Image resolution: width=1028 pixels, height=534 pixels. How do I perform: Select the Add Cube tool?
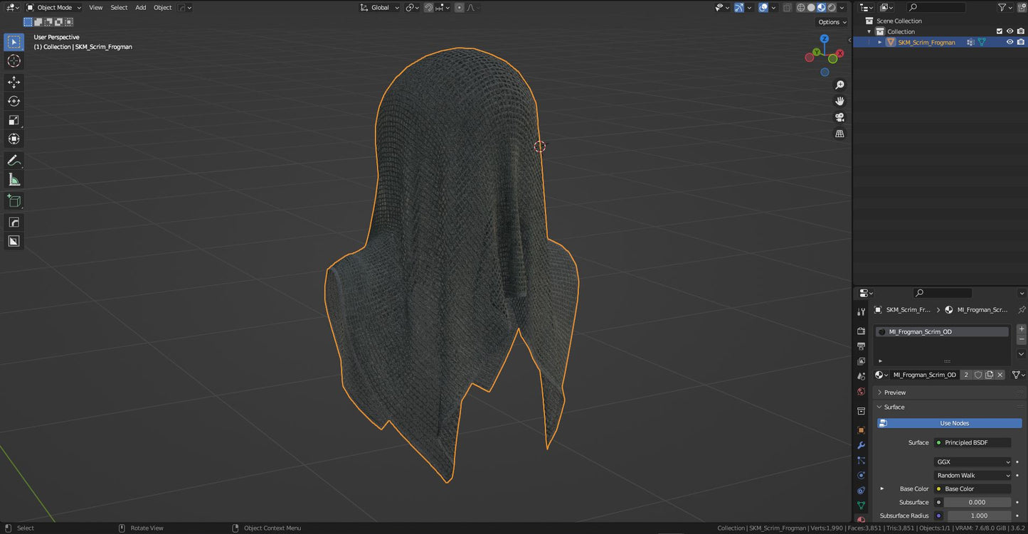(14, 201)
